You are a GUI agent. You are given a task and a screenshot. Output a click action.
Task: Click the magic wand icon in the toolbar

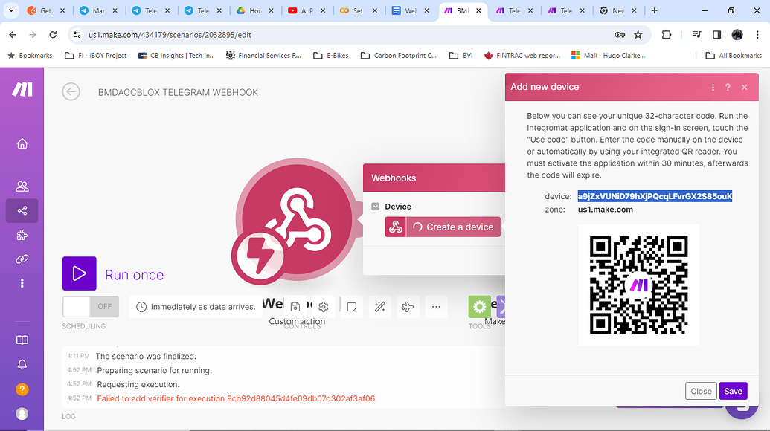point(379,306)
